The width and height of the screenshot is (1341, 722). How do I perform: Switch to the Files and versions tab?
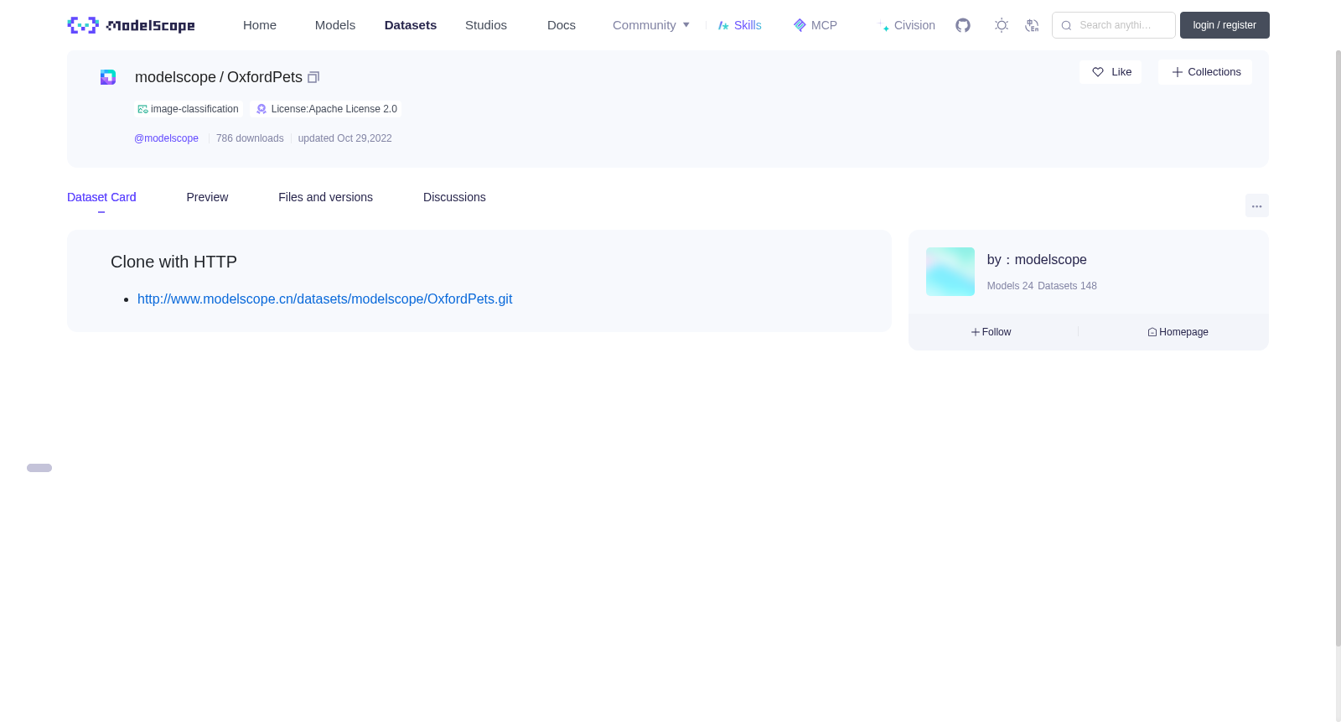click(325, 197)
